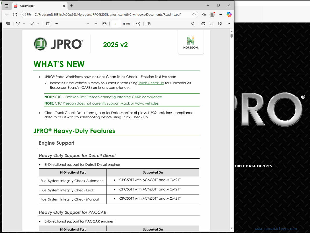Click the PDF vertical scrollbar thumb

pos(231,36)
